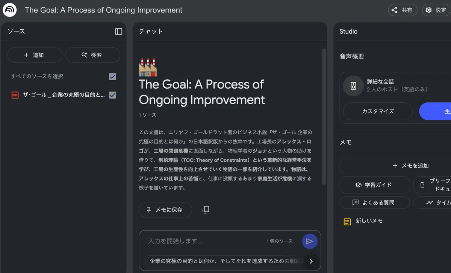Click the notebook title heading in chat
451x273 pixels.
click(202, 92)
